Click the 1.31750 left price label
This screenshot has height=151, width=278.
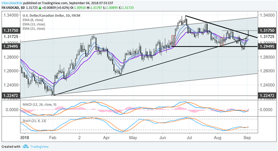11,31
